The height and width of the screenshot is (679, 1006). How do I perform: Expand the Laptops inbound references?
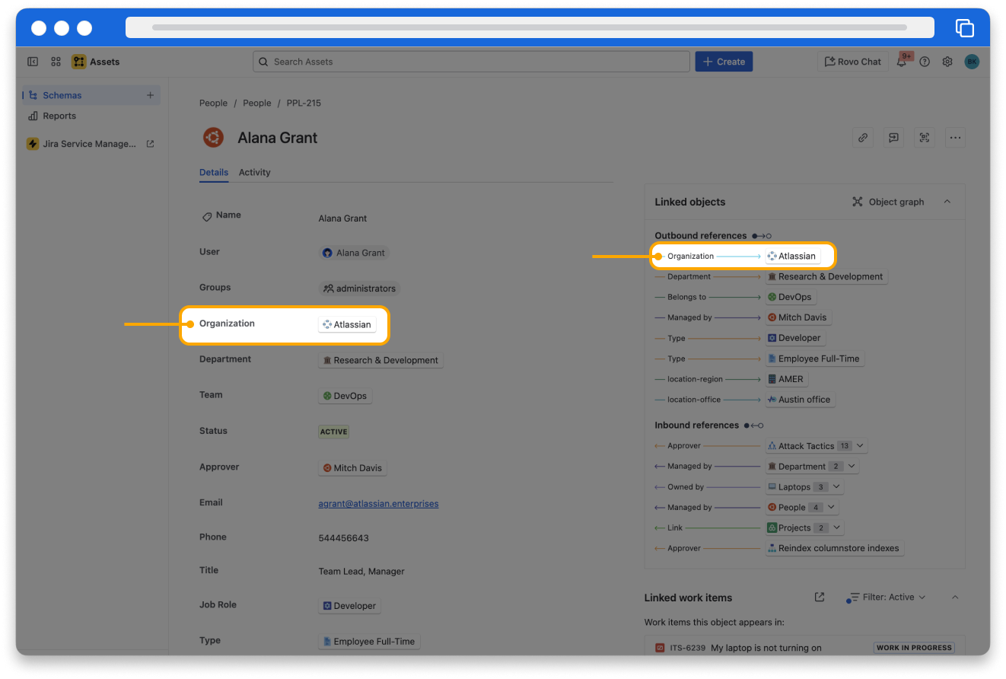pos(836,487)
